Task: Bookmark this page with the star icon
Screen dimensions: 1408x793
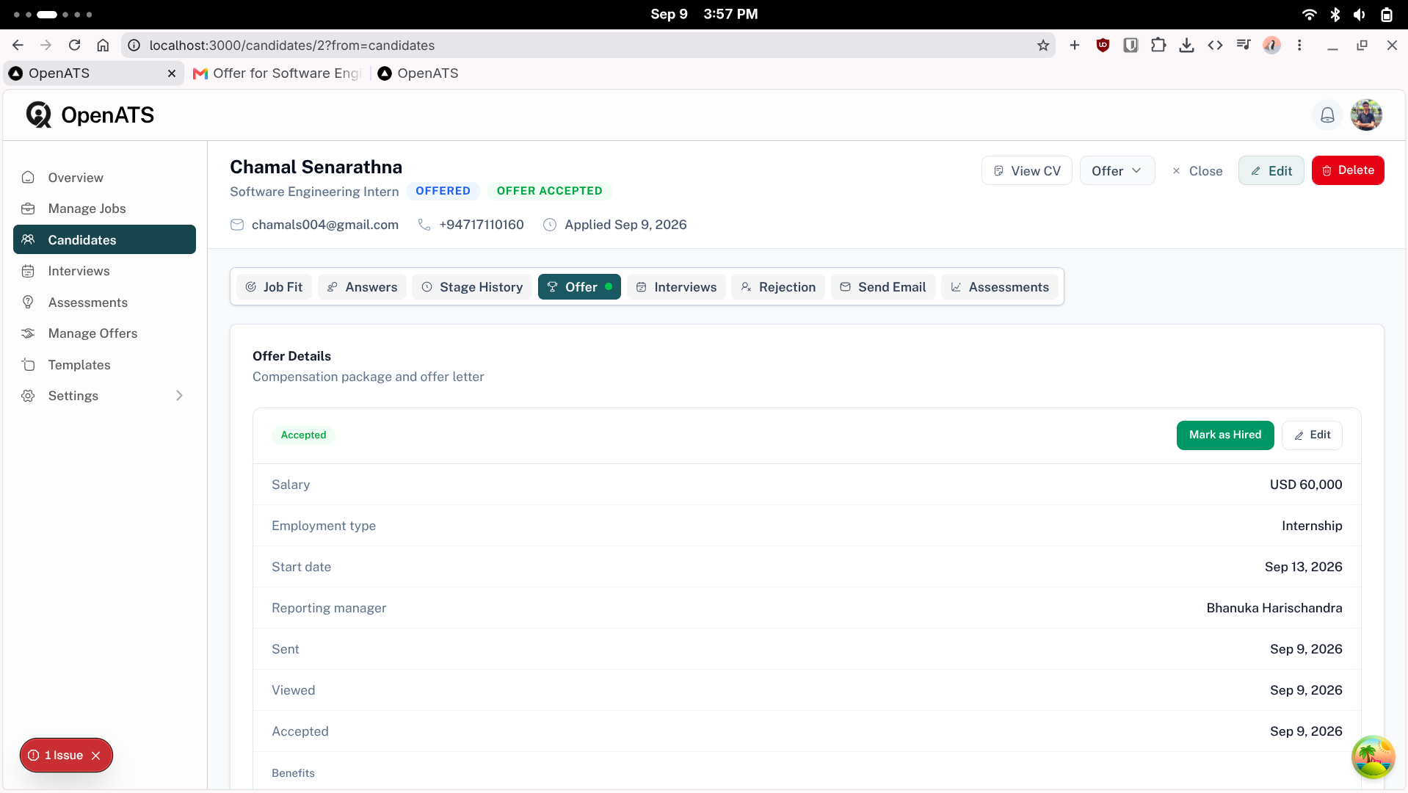Action: click(x=1043, y=46)
